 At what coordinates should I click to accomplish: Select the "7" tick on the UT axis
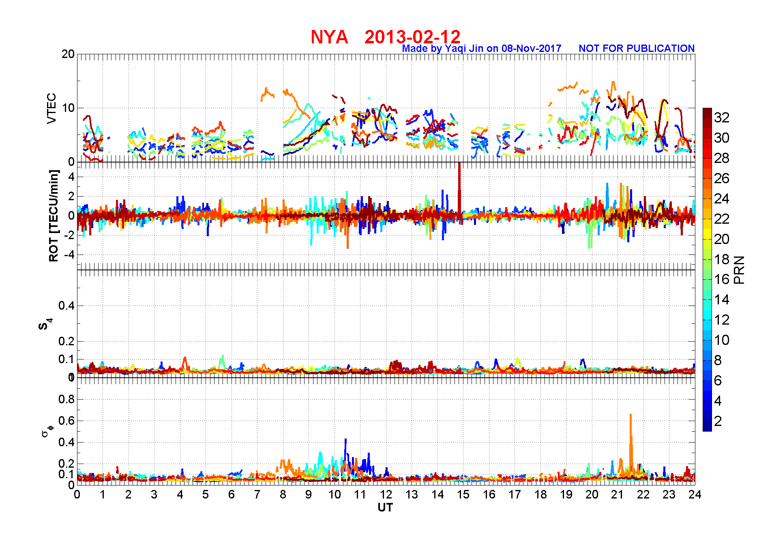click(x=257, y=494)
